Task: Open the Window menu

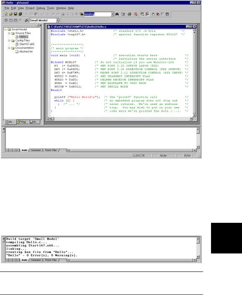Action: coord(61,8)
